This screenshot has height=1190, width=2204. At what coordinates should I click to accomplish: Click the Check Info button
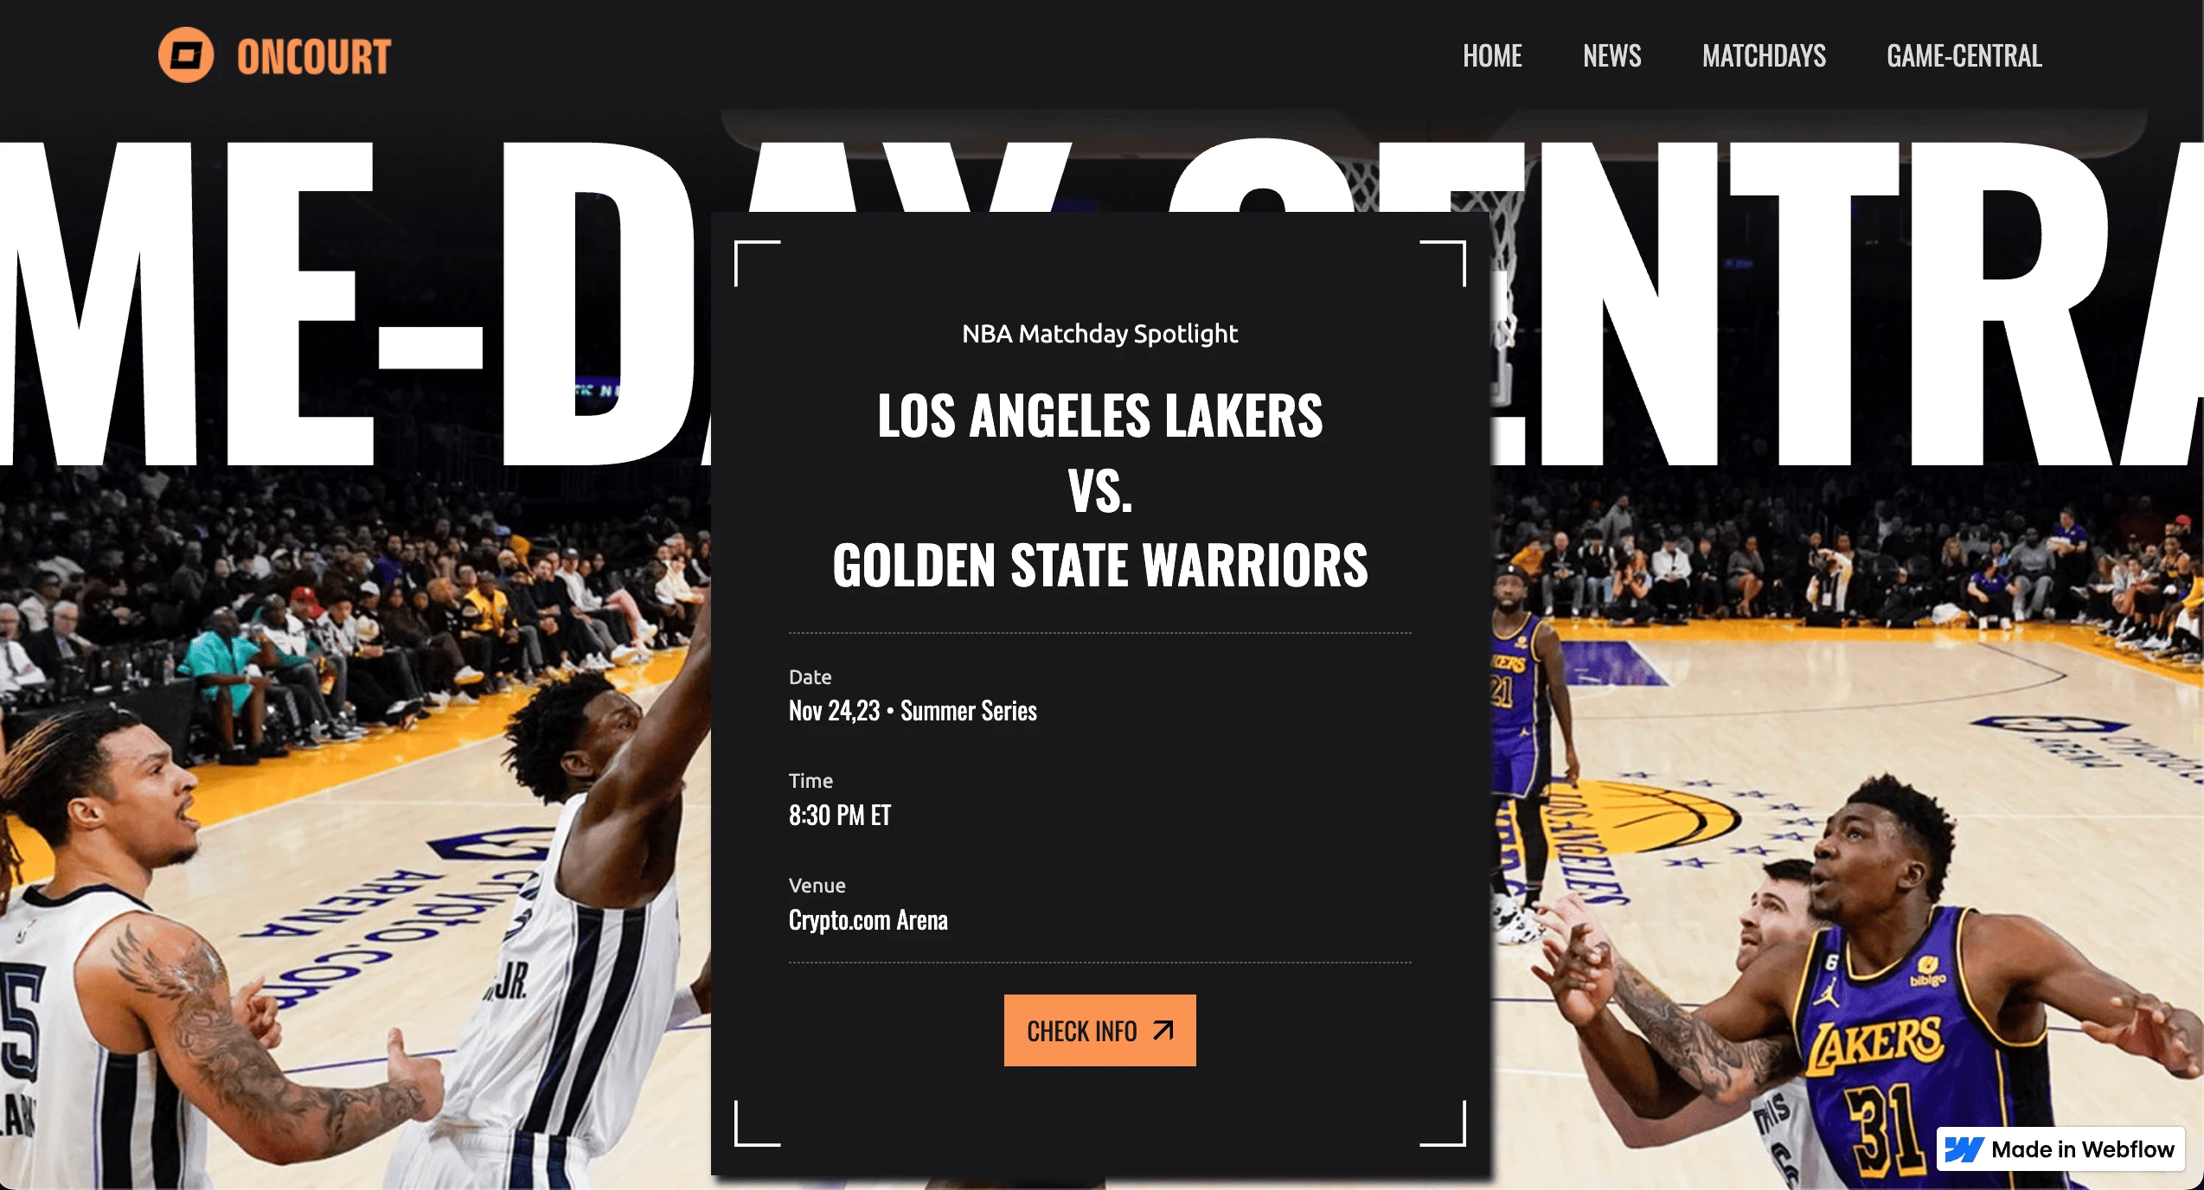(1100, 1030)
